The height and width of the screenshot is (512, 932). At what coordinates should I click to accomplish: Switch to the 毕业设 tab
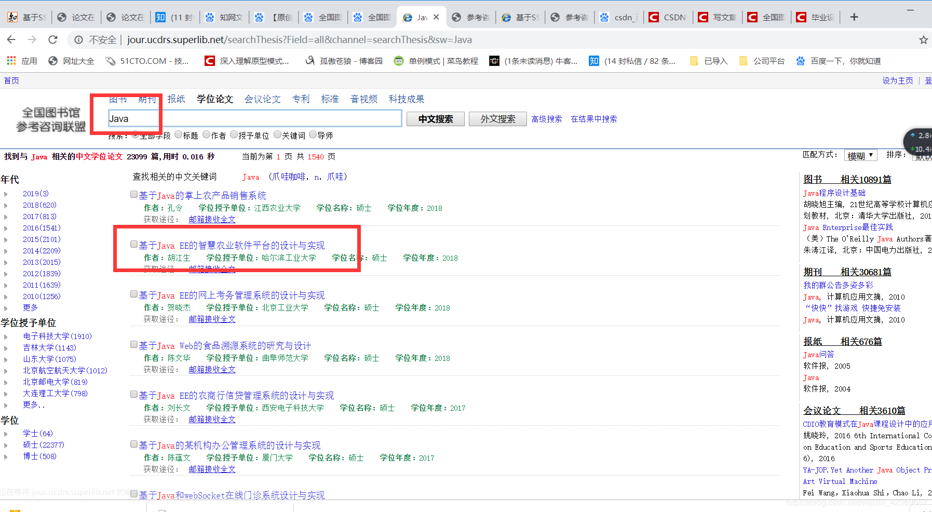(x=816, y=17)
